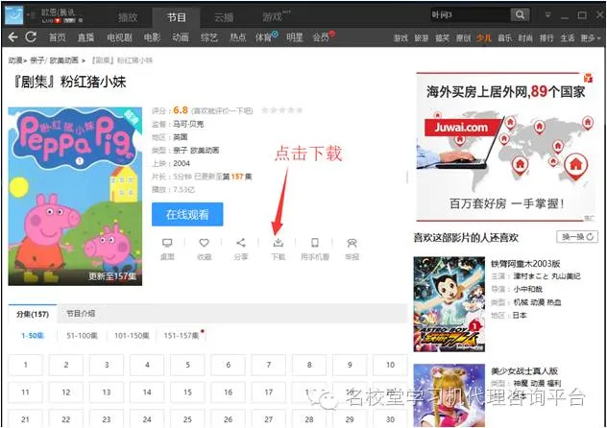
Task: Select the 音乐 category link
Action: (504, 37)
